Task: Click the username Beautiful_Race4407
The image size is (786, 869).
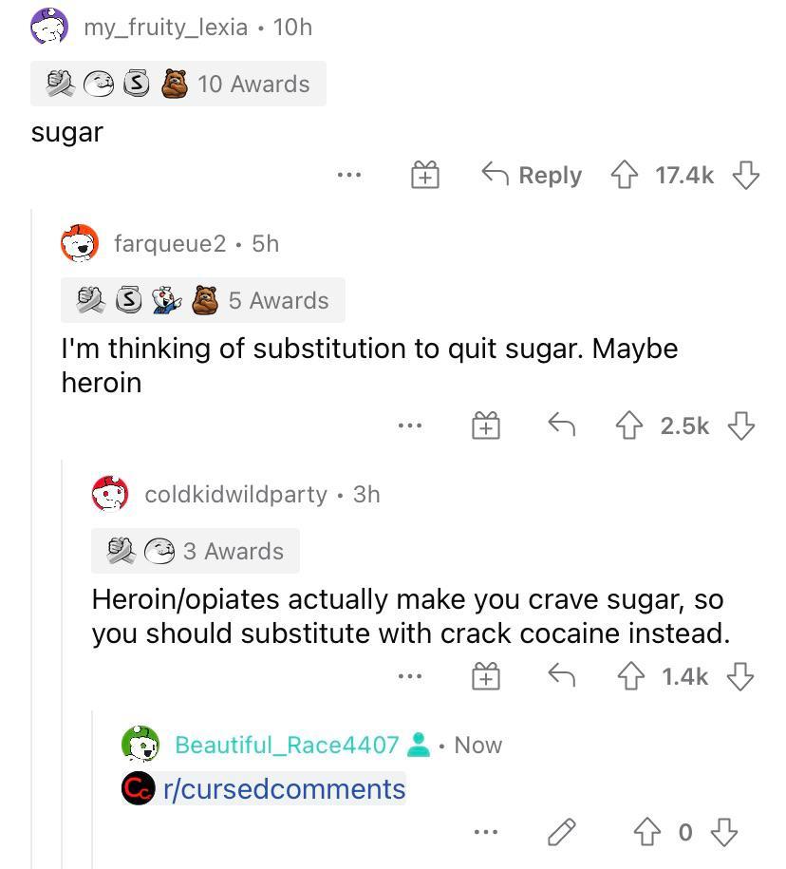Action: [285, 745]
